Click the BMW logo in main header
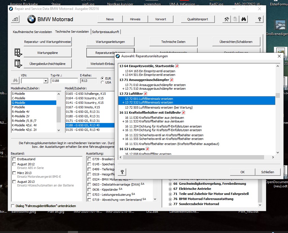Image resolution: width=288 pixels, height=233 pixels. point(32,19)
